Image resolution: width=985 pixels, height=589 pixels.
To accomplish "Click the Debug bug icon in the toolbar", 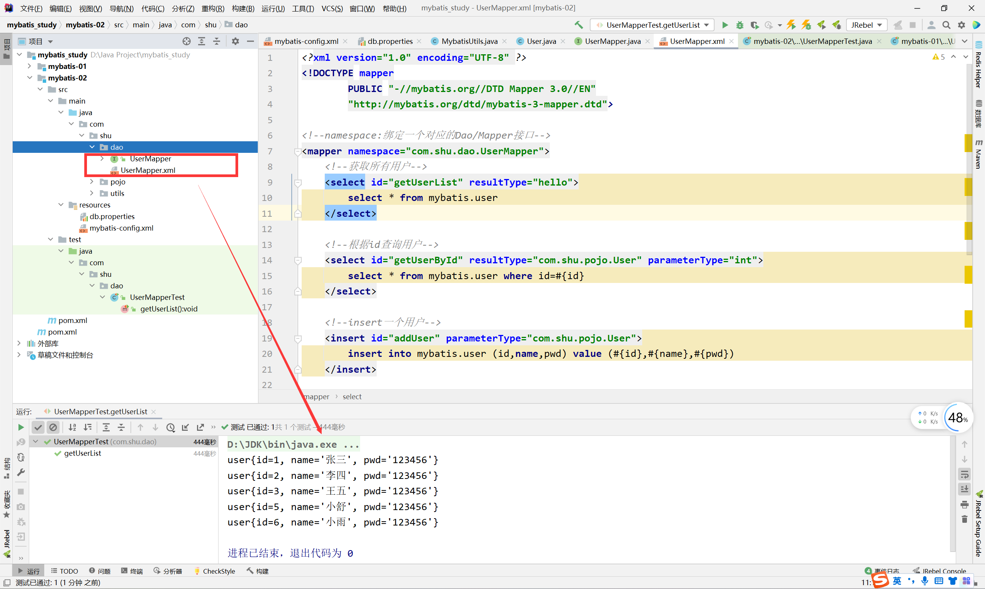I will [740, 25].
